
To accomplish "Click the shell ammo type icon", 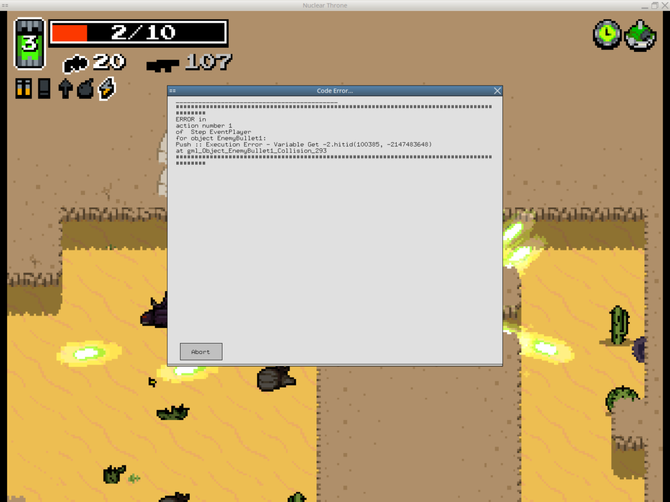I will coord(44,88).
